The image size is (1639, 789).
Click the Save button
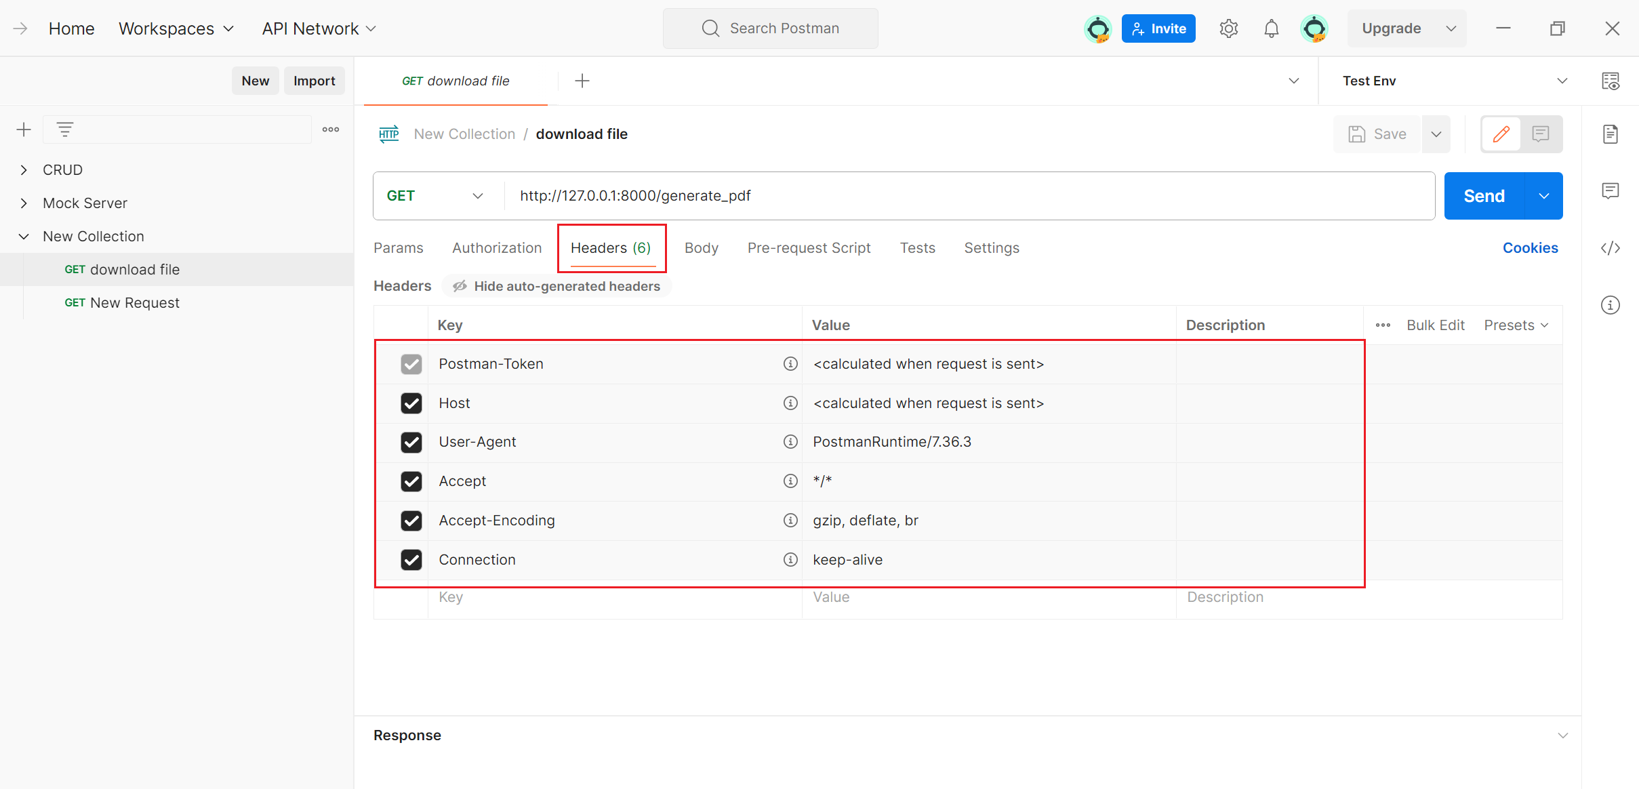tap(1377, 134)
